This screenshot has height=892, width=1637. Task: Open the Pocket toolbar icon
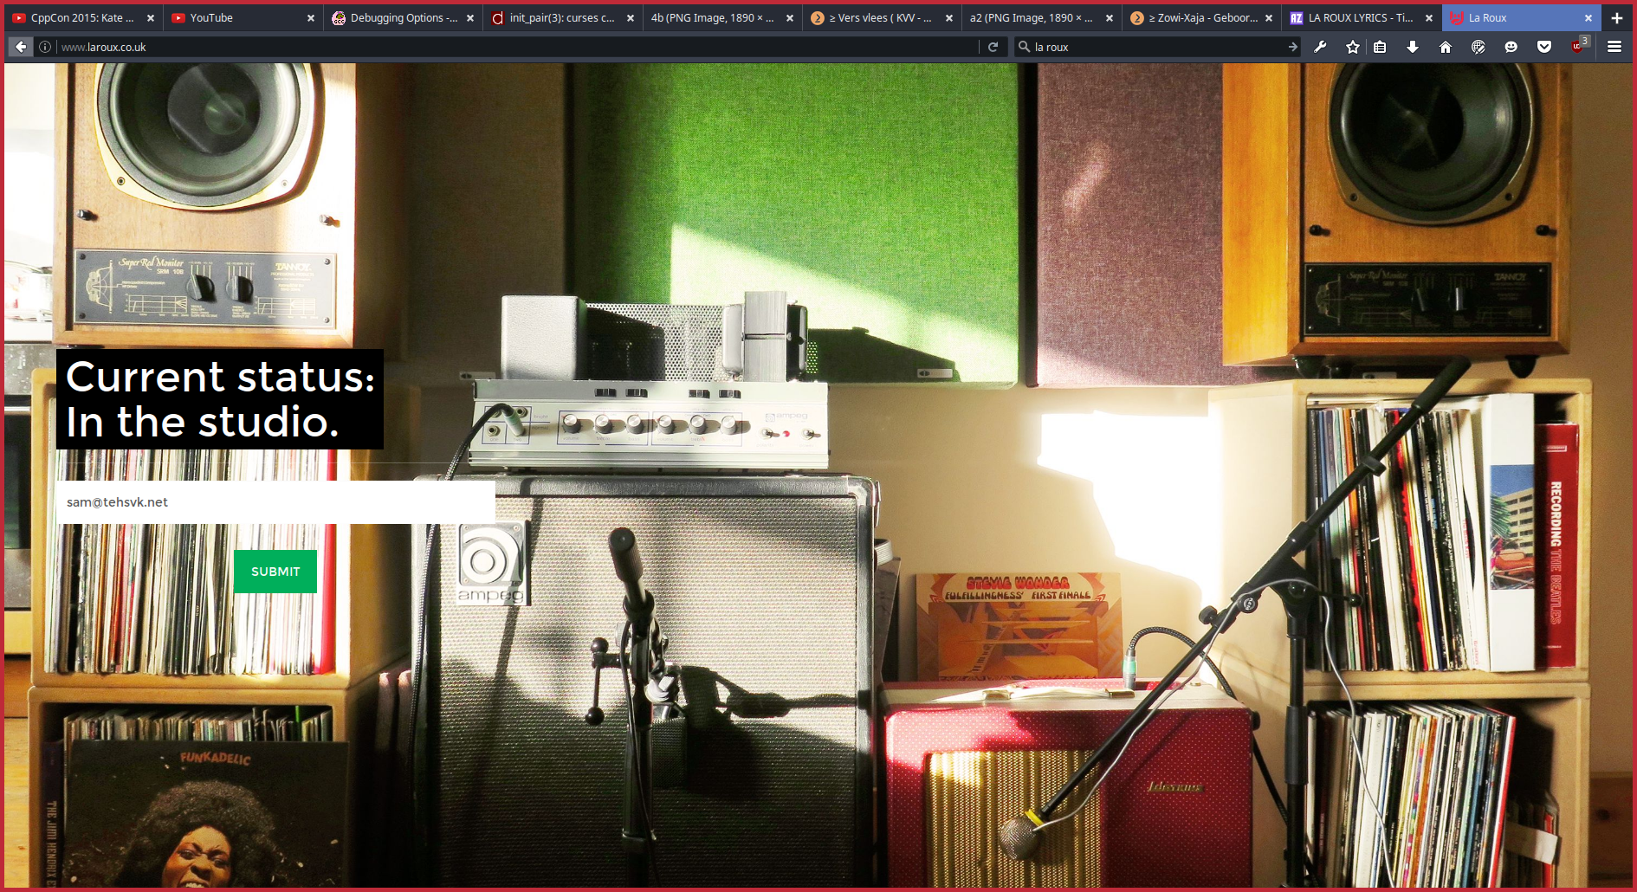click(x=1544, y=47)
